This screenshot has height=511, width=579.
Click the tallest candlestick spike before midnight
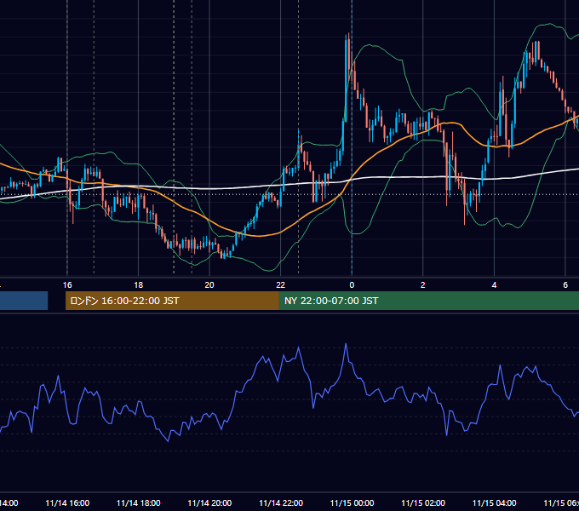(347, 78)
